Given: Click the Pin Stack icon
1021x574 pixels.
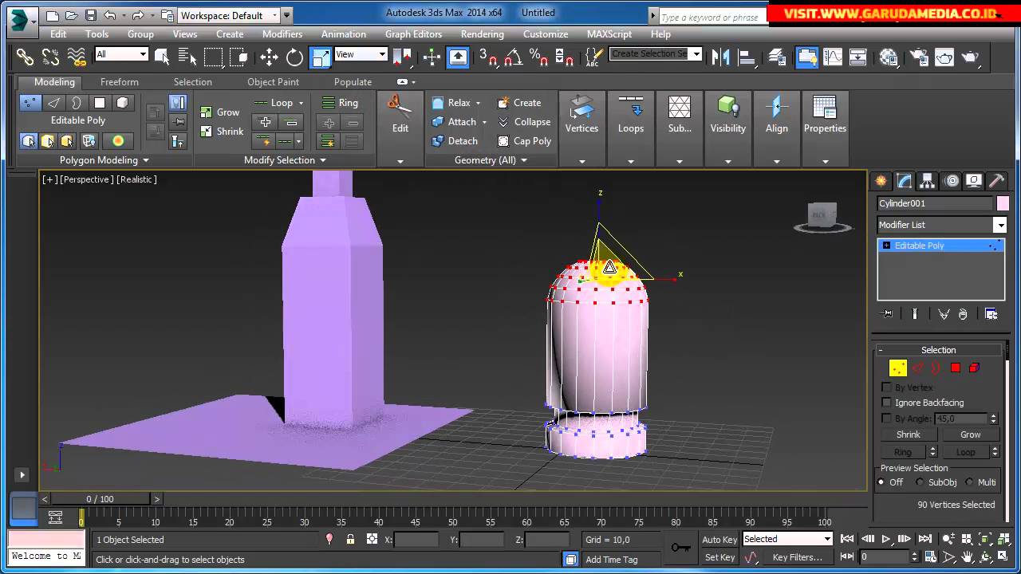Looking at the screenshot, I should 888,314.
